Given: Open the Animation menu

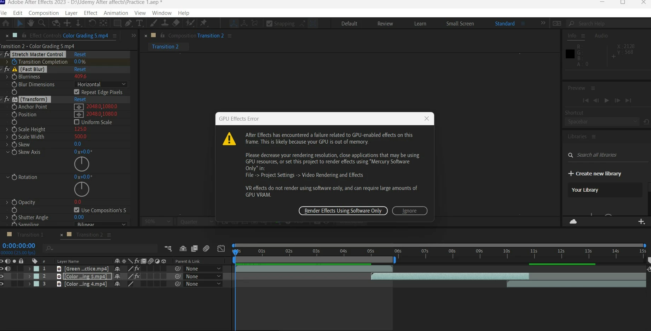Looking at the screenshot, I should point(116,13).
